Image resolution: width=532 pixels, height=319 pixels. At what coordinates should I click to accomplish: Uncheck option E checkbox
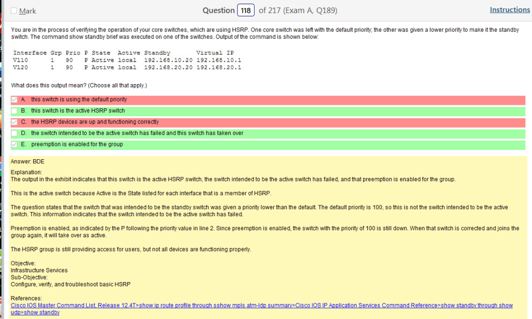pyautogui.click(x=15, y=145)
